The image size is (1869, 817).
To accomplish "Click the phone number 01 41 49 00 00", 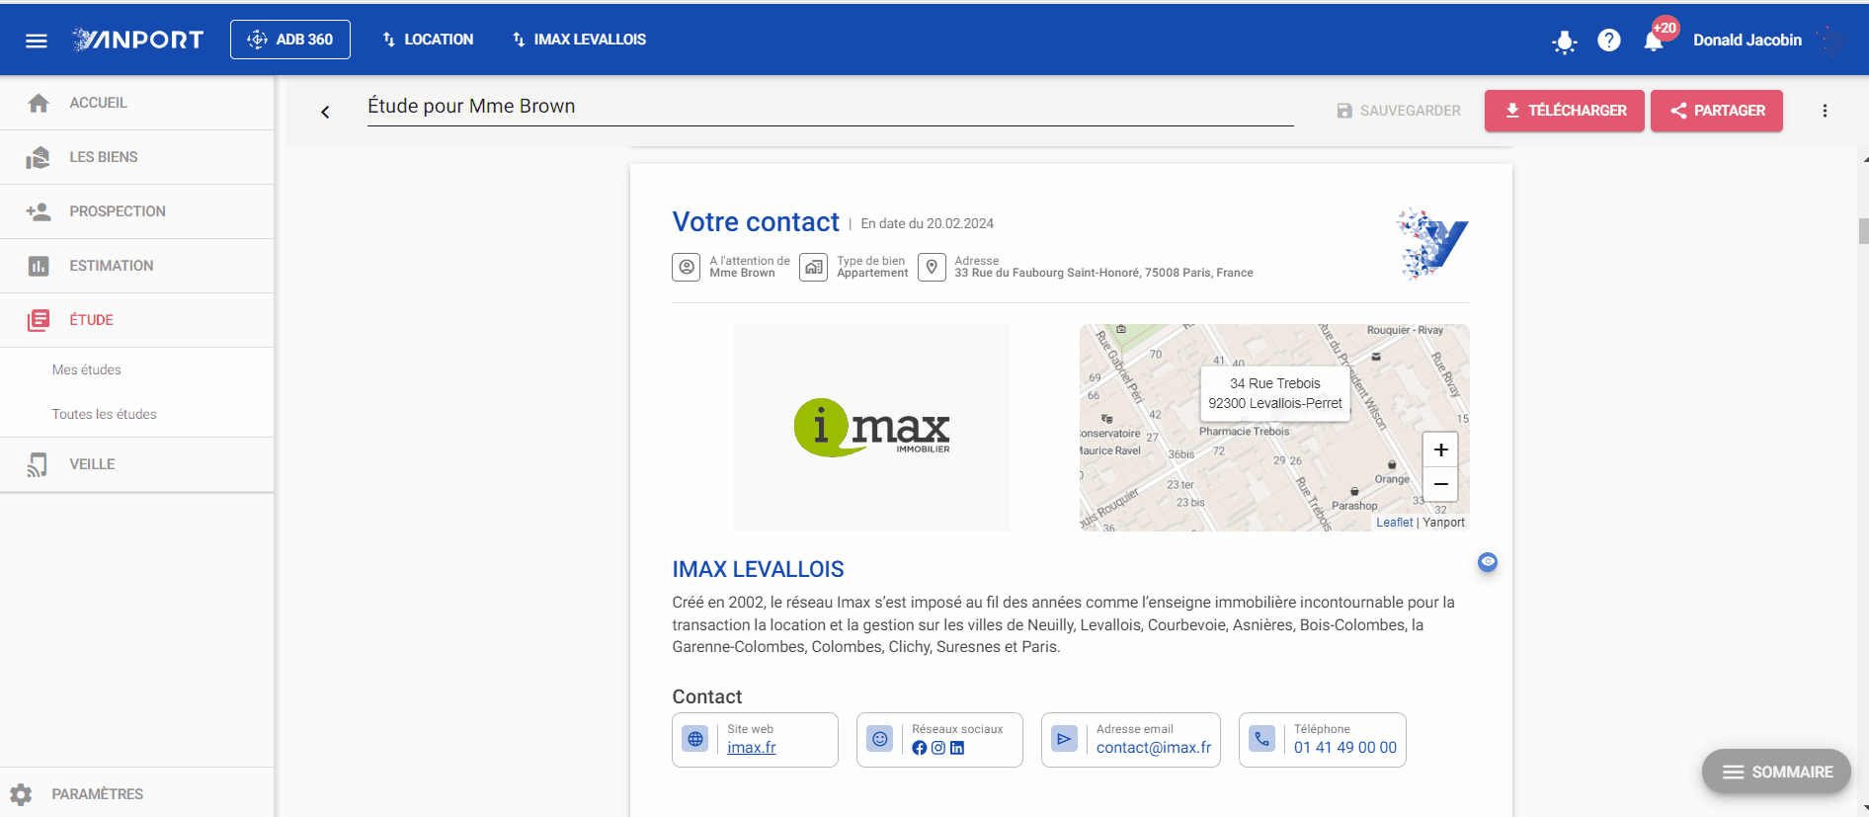I will point(1345,748).
